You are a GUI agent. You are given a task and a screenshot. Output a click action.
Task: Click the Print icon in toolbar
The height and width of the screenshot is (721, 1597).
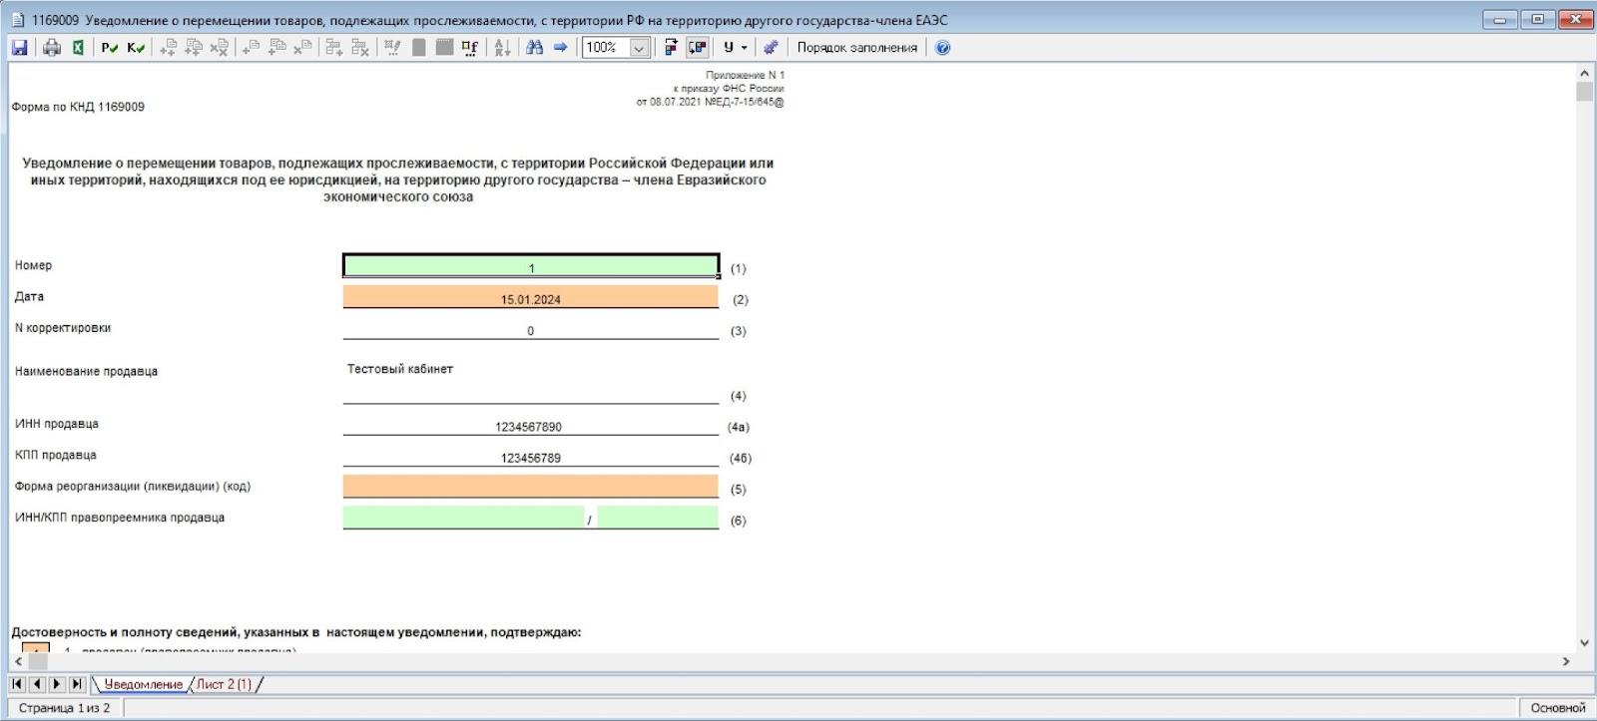pyautogui.click(x=52, y=47)
